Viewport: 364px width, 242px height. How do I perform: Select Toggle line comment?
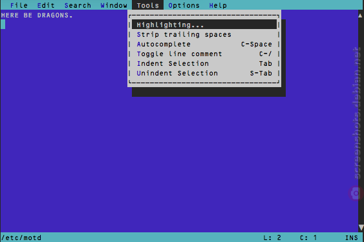coord(204,54)
